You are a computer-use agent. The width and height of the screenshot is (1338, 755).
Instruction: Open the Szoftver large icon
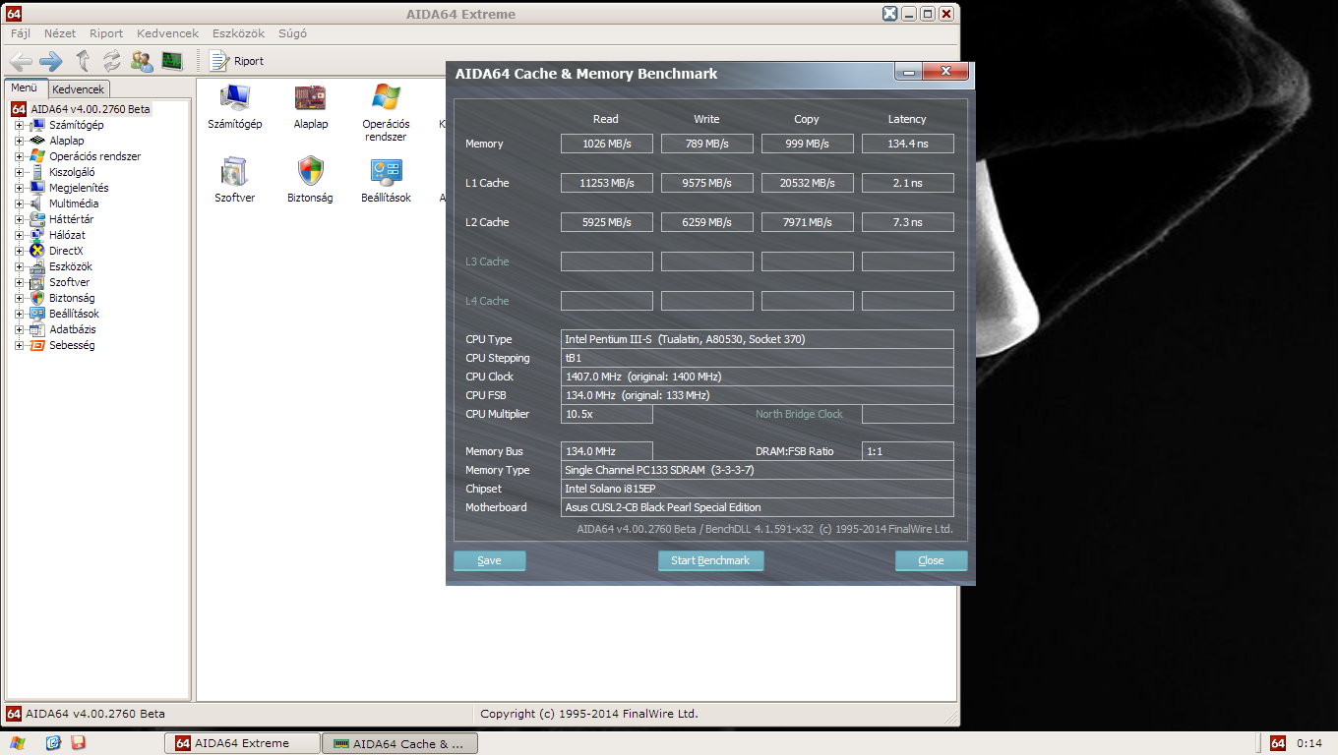pos(235,179)
